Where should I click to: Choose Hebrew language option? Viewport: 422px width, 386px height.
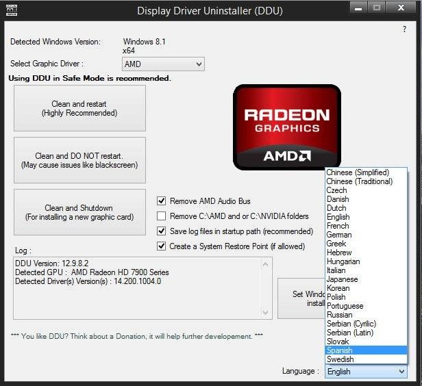[x=366, y=253]
